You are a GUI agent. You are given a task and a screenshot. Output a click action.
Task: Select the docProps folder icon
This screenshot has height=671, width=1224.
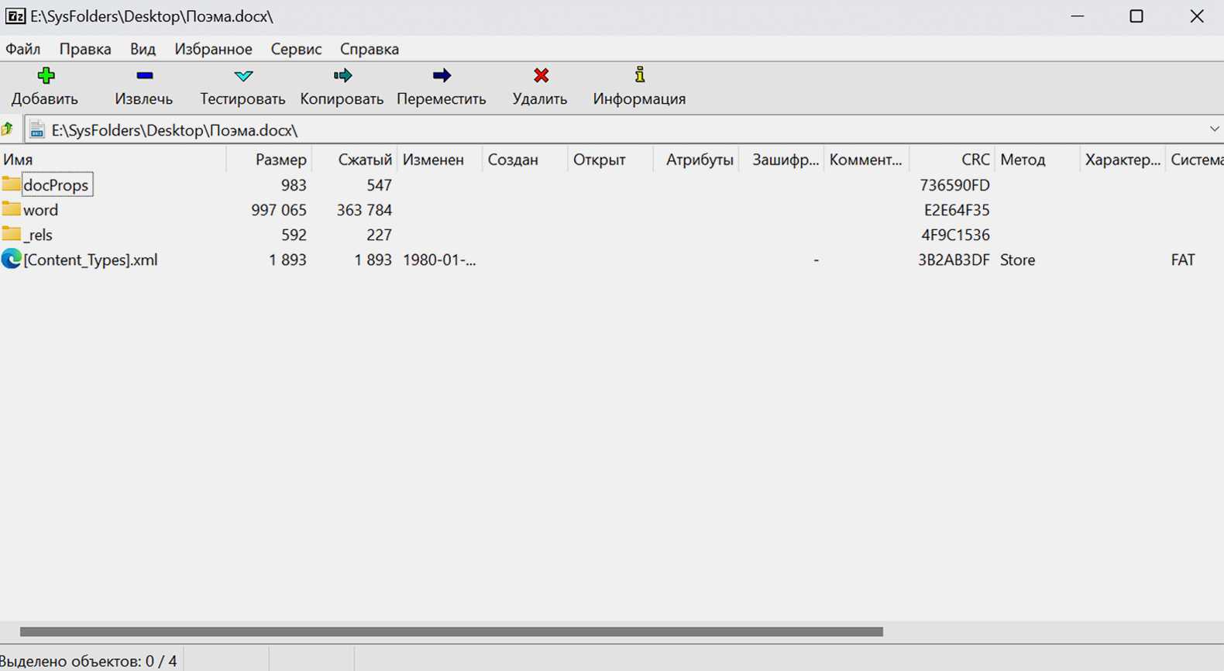[11, 184]
